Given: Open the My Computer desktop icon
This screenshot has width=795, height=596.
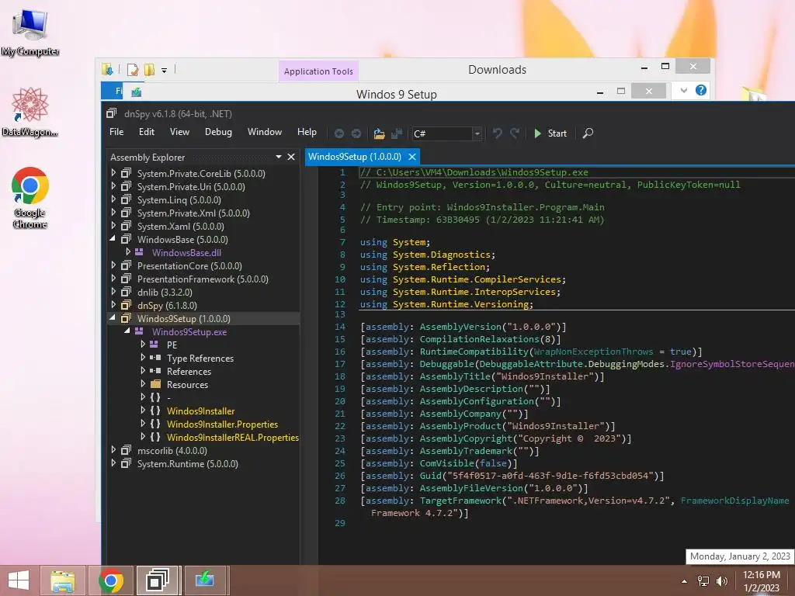Looking at the screenshot, I should coord(30,33).
